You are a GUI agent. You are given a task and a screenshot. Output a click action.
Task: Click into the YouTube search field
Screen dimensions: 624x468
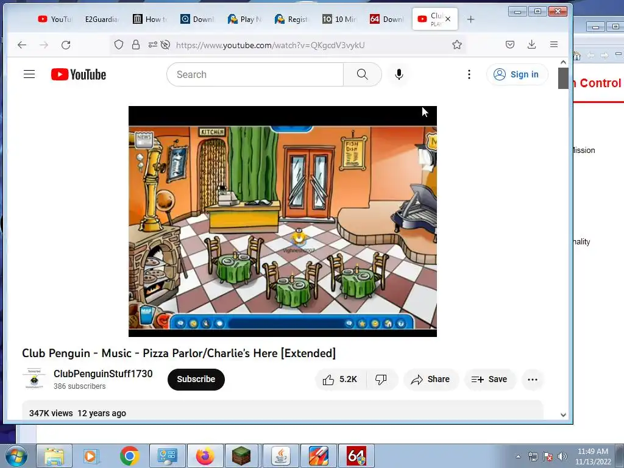point(255,74)
